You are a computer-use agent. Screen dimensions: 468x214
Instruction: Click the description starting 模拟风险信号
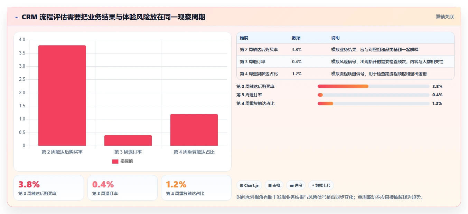pyautogui.click(x=387, y=62)
